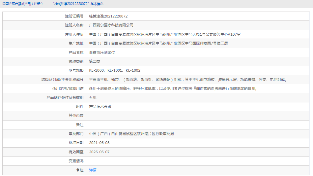The height and width of the screenshot is (176, 313).
Task: Click the 变更情况 row label
Action: [x=76, y=161]
